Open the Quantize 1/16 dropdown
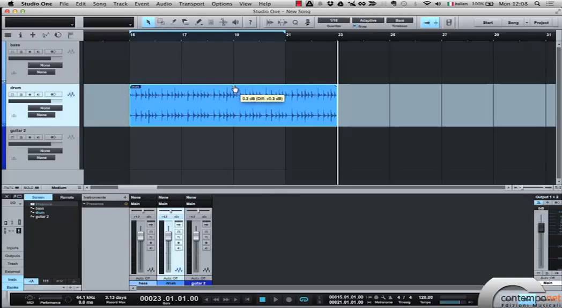Image resolution: width=562 pixels, height=308 pixels. coord(334,20)
